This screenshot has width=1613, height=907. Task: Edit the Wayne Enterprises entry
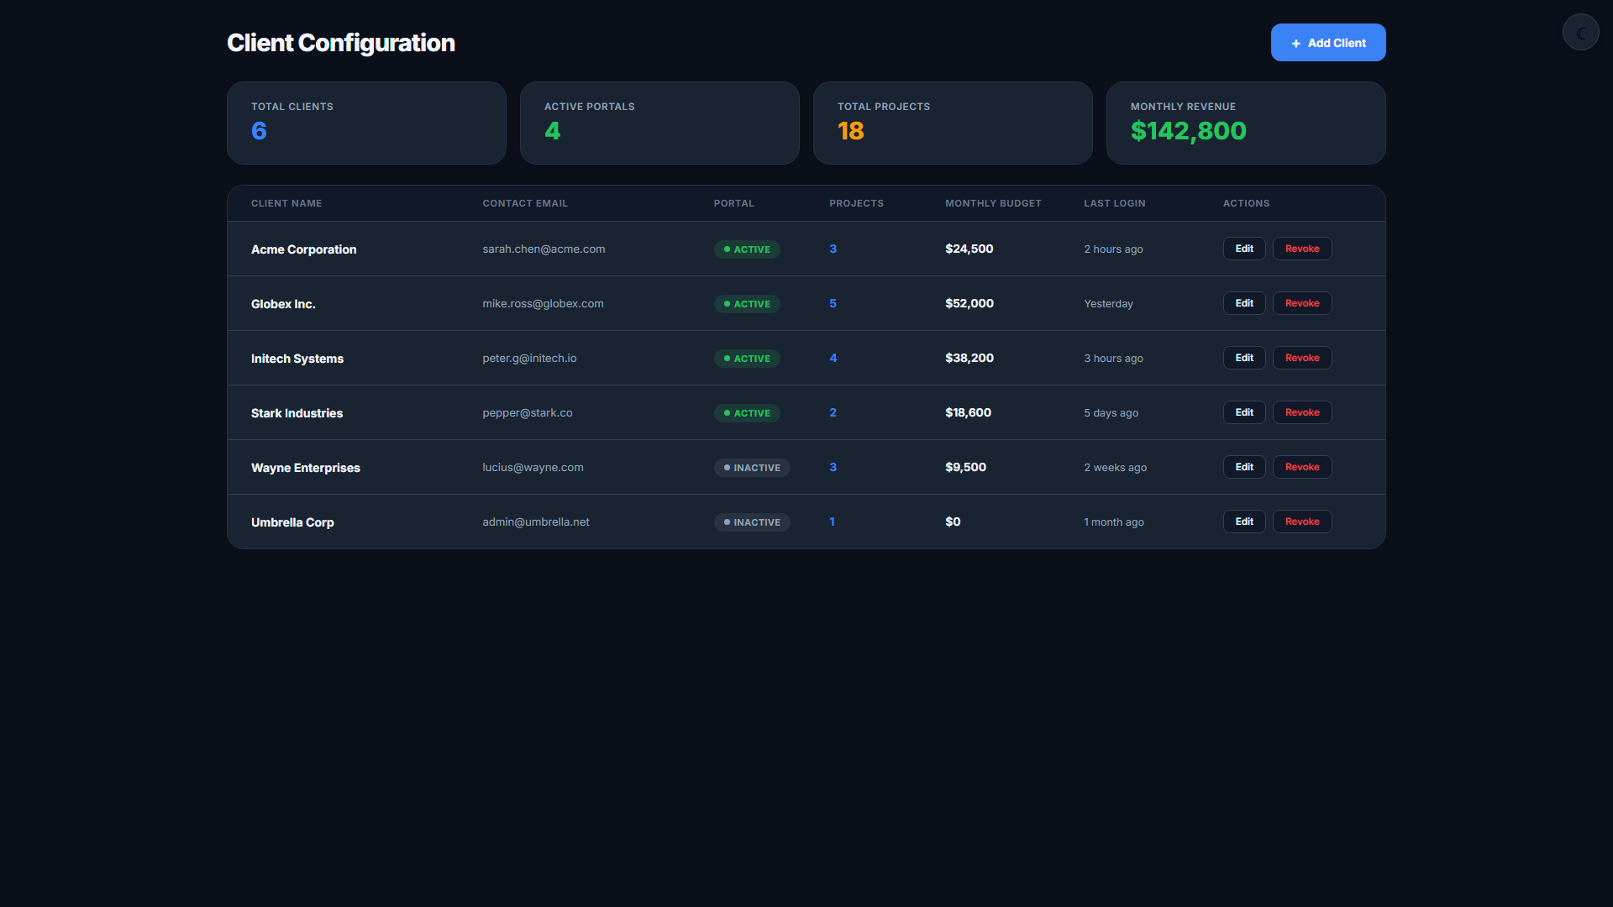click(1244, 467)
